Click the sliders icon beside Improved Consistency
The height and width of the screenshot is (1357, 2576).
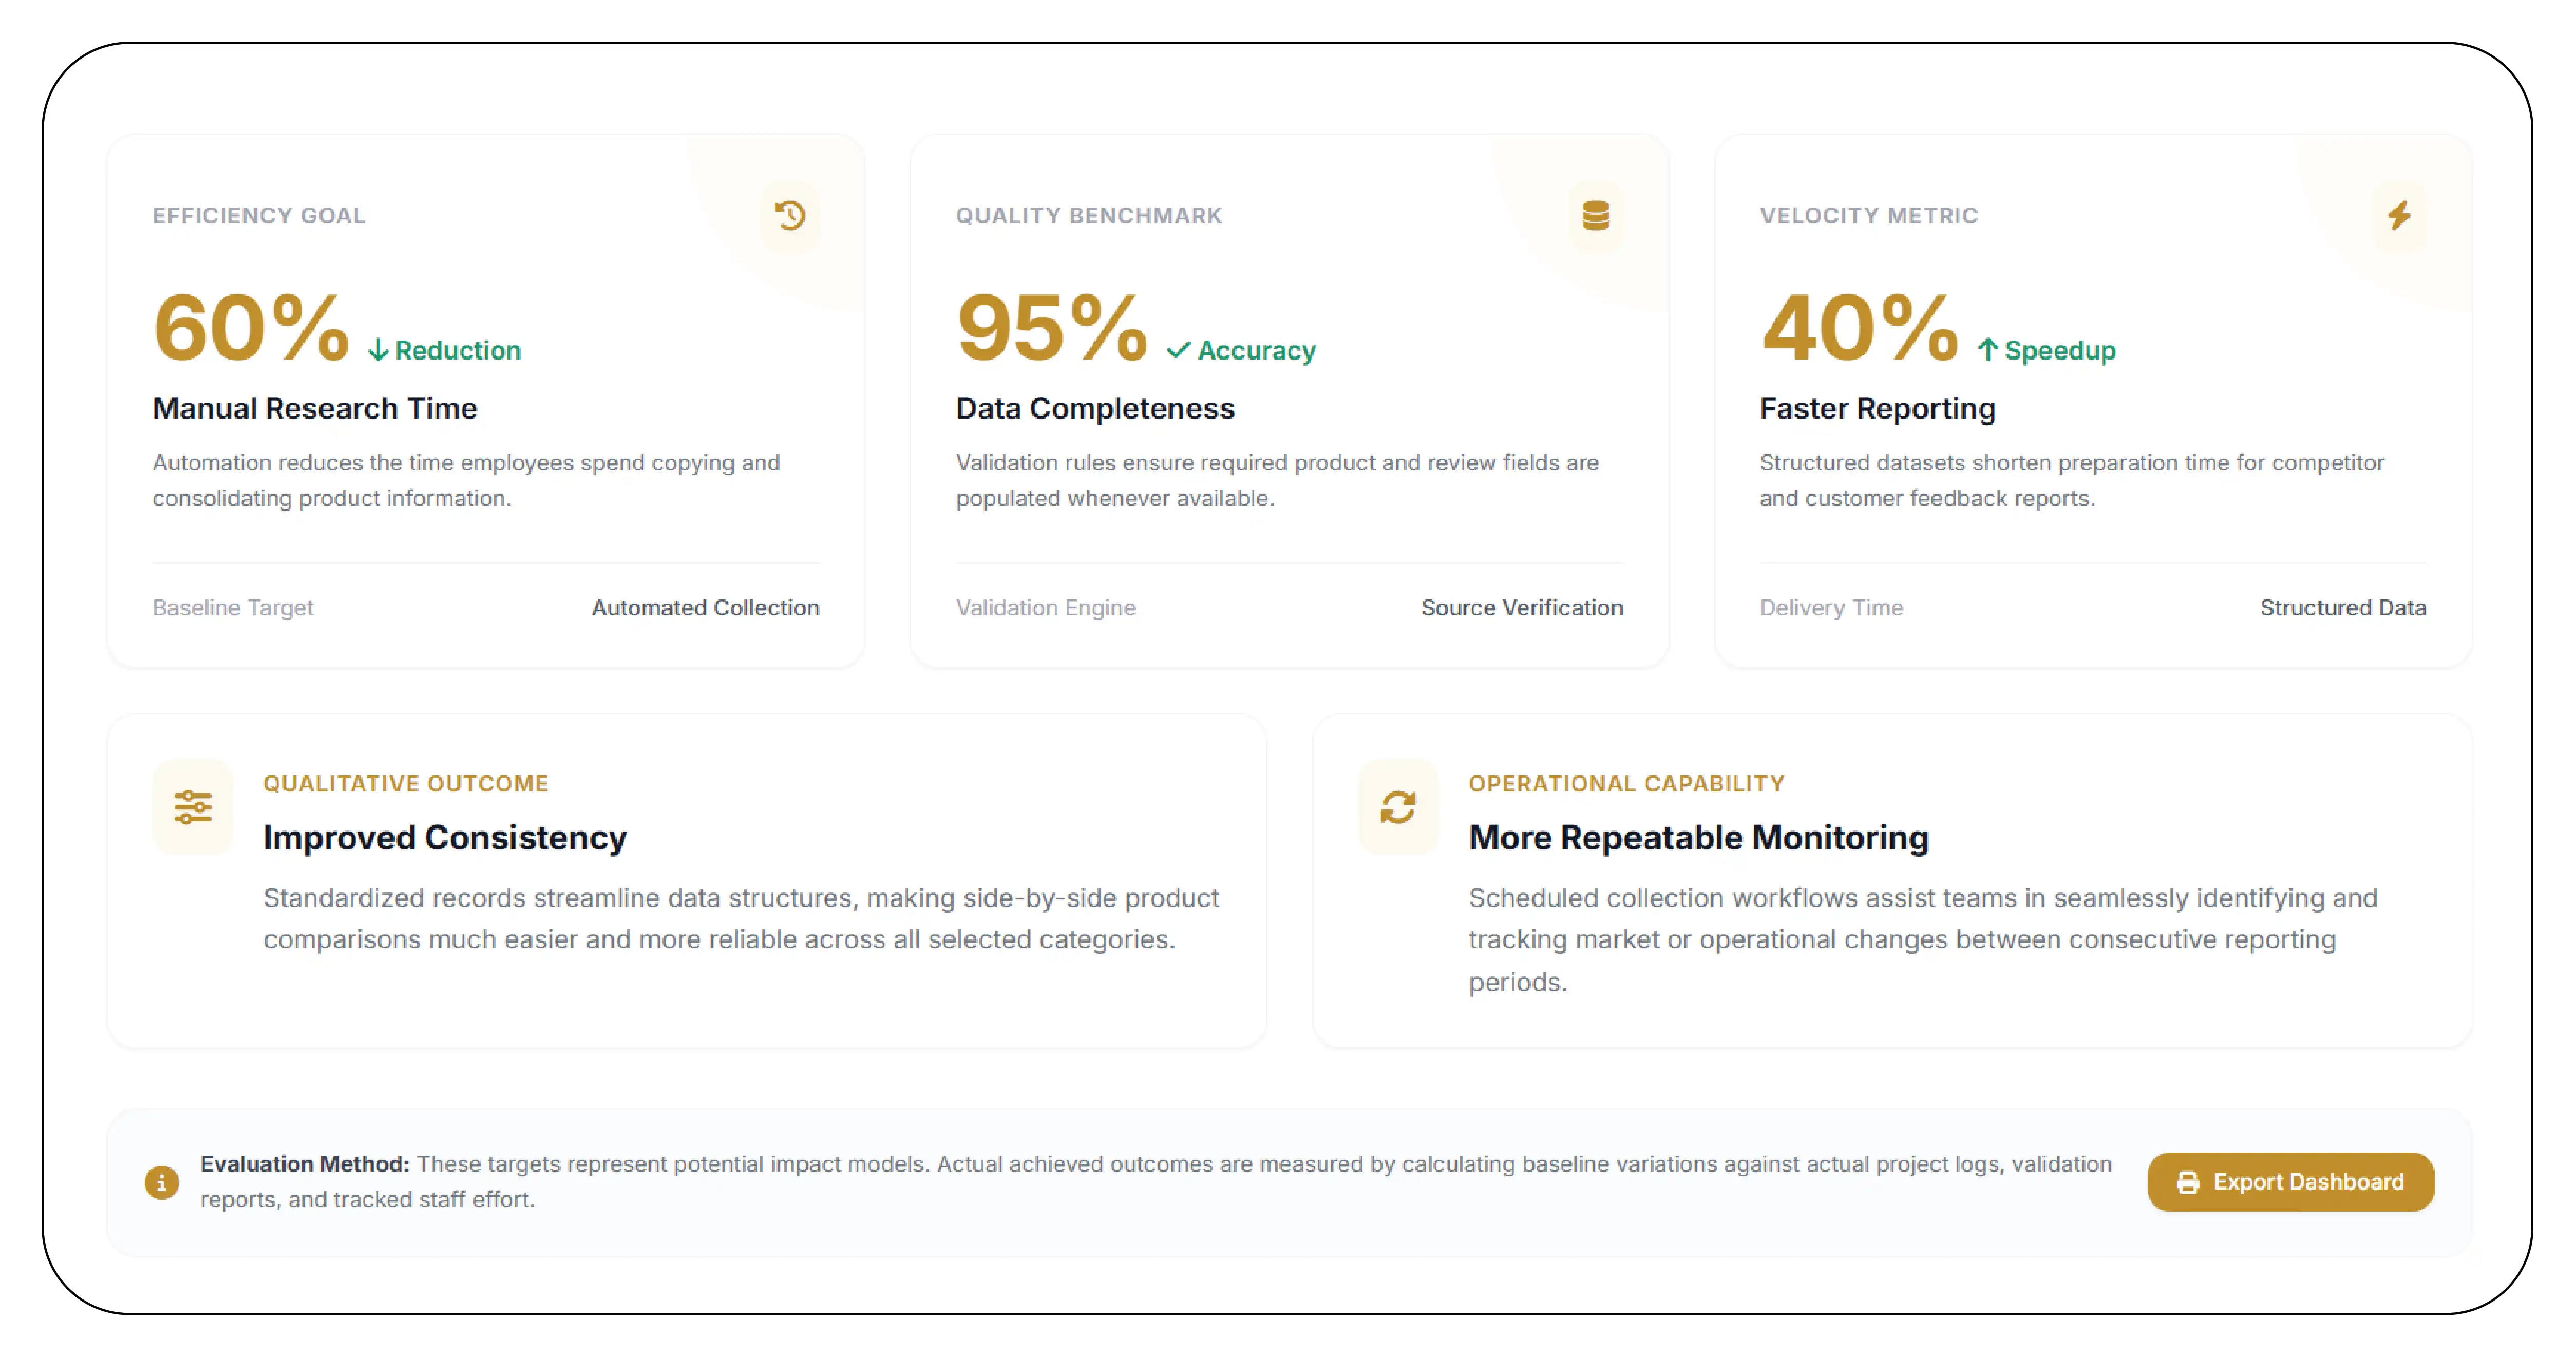(x=193, y=806)
